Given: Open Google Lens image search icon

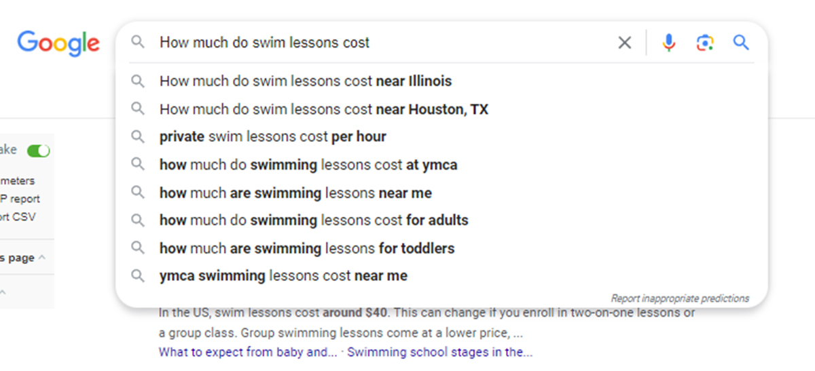Looking at the screenshot, I should [705, 43].
